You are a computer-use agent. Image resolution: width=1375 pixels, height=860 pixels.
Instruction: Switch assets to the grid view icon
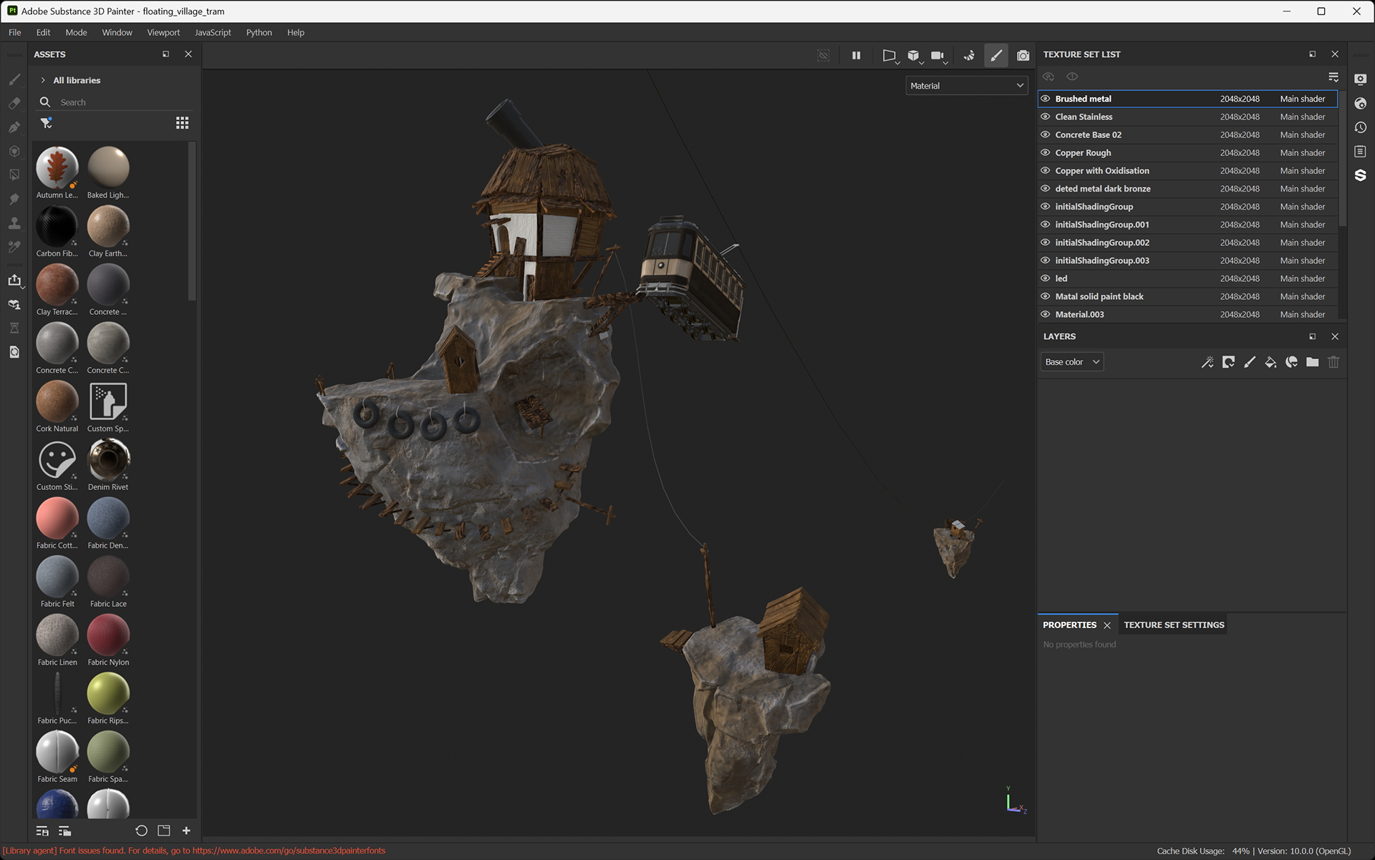(x=182, y=123)
